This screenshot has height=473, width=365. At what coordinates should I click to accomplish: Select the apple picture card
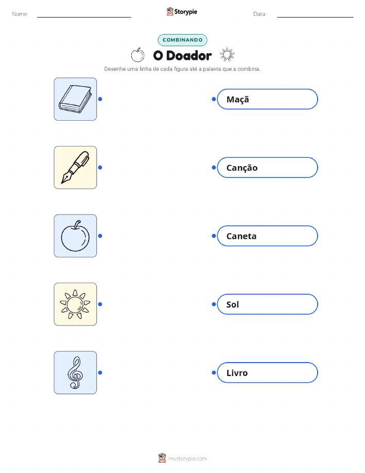(75, 236)
